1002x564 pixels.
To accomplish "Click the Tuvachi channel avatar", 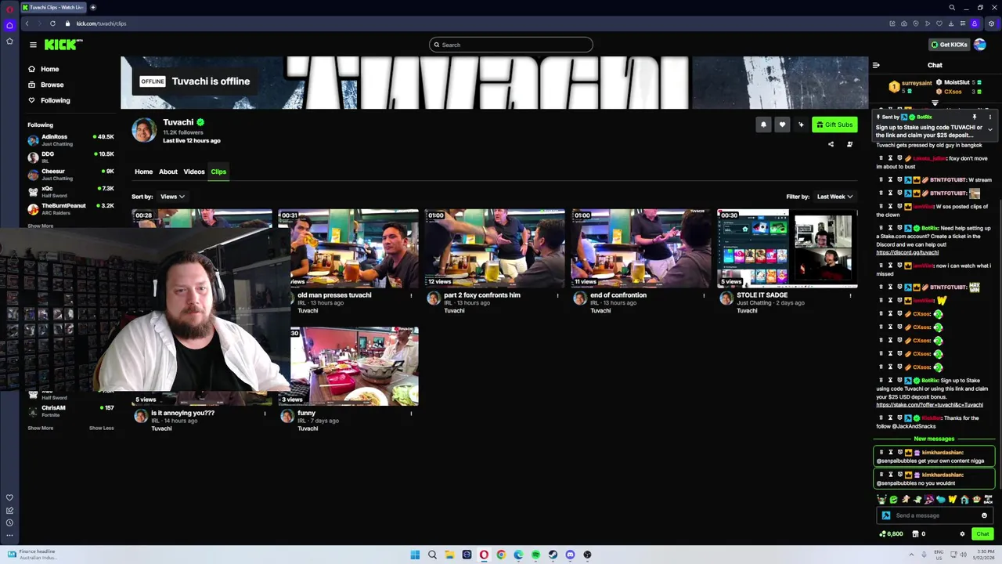I will [x=144, y=130].
